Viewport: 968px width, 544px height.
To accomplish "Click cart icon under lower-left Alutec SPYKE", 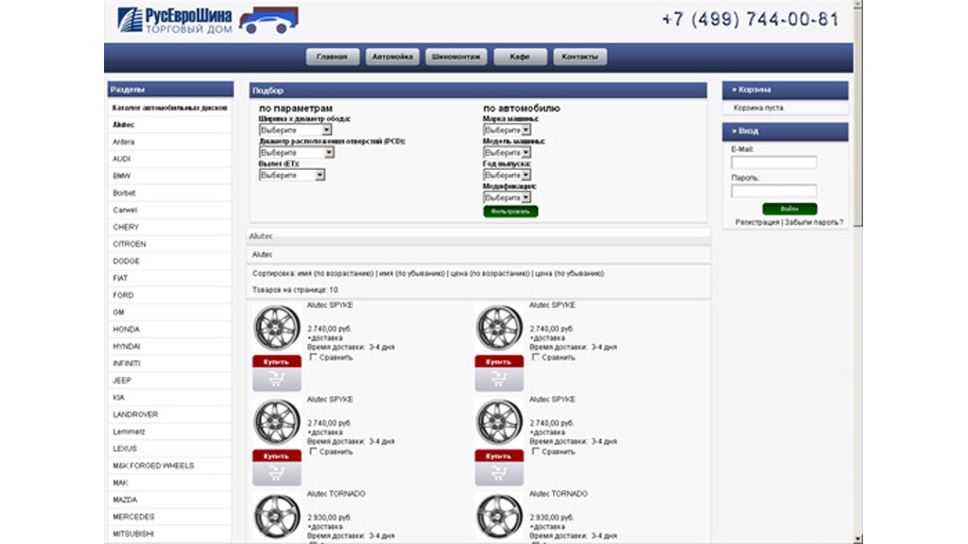I will tap(277, 474).
